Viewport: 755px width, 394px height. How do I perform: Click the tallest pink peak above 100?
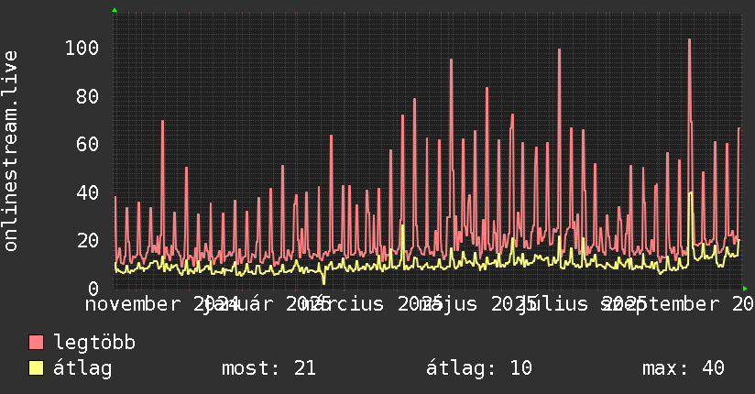(690, 40)
